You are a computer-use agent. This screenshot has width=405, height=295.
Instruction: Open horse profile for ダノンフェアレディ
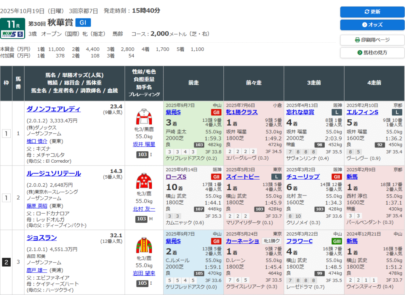[53, 109]
